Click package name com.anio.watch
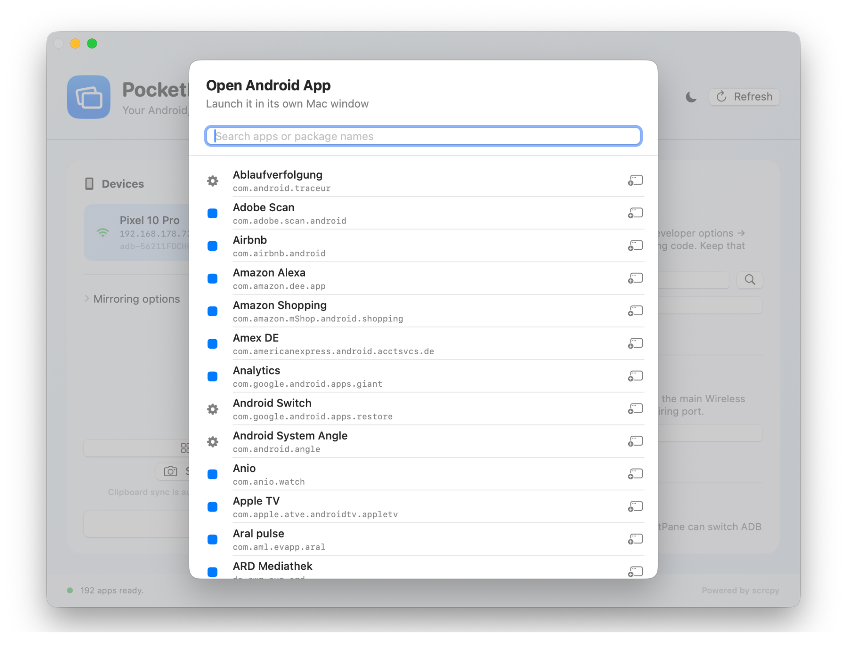This screenshot has height=669, width=847. click(269, 482)
